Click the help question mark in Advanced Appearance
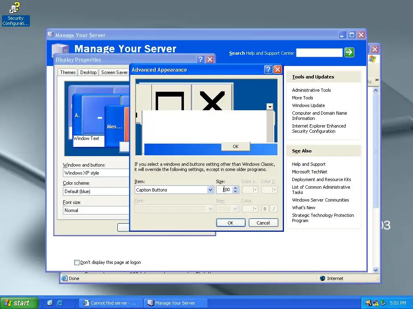 pos(268,70)
